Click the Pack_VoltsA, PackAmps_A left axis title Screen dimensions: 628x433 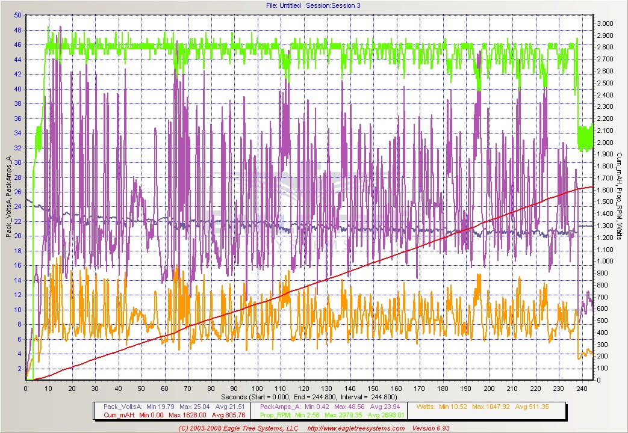[x=9, y=197]
